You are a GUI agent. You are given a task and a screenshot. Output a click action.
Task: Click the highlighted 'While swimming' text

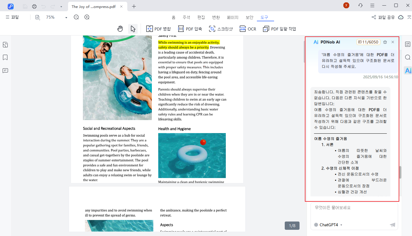click(x=189, y=45)
